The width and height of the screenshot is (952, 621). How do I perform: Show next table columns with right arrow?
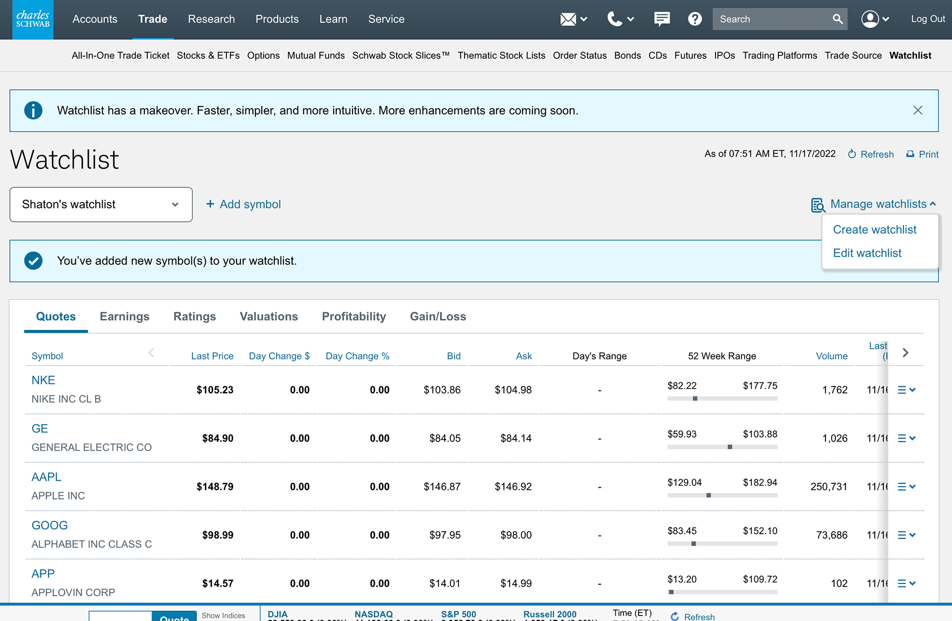click(905, 353)
